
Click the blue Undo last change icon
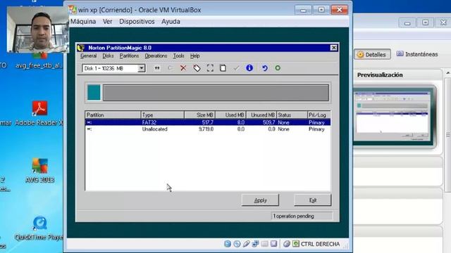265,68
